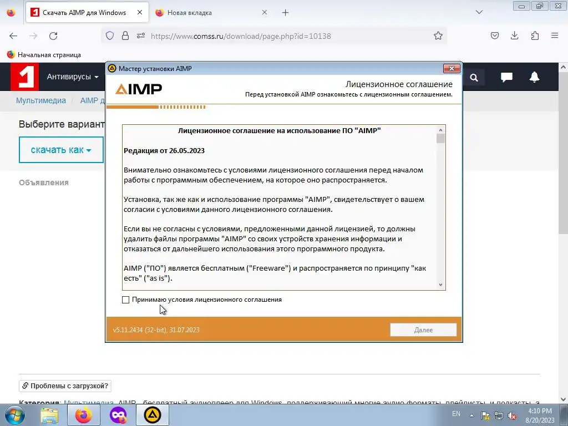Close the Скачать AIMP для Windows tab

tap(139, 12)
